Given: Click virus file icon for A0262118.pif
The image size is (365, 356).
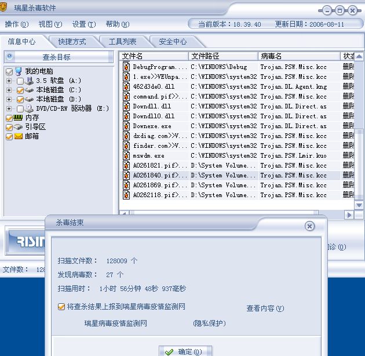Looking at the screenshot, I should click(126, 195).
